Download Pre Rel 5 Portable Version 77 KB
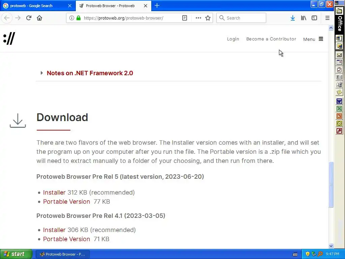 coord(66,202)
